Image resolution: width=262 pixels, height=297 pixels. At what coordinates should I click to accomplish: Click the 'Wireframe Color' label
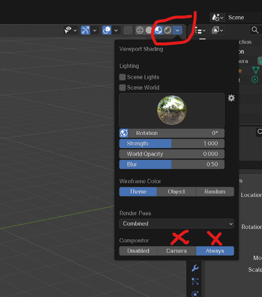coord(140,181)
